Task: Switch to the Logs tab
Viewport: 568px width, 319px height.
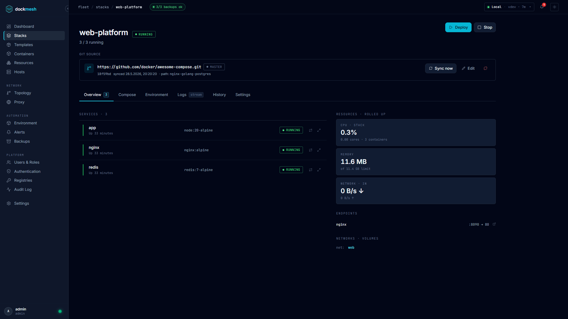Action: [191, 95]
